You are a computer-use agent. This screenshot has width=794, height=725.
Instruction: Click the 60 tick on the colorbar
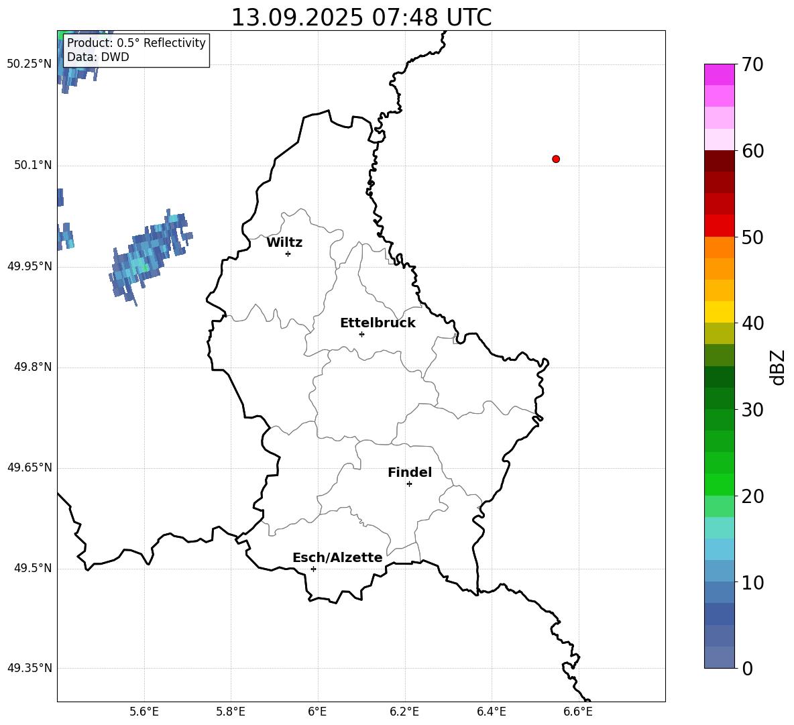[753, 151]
